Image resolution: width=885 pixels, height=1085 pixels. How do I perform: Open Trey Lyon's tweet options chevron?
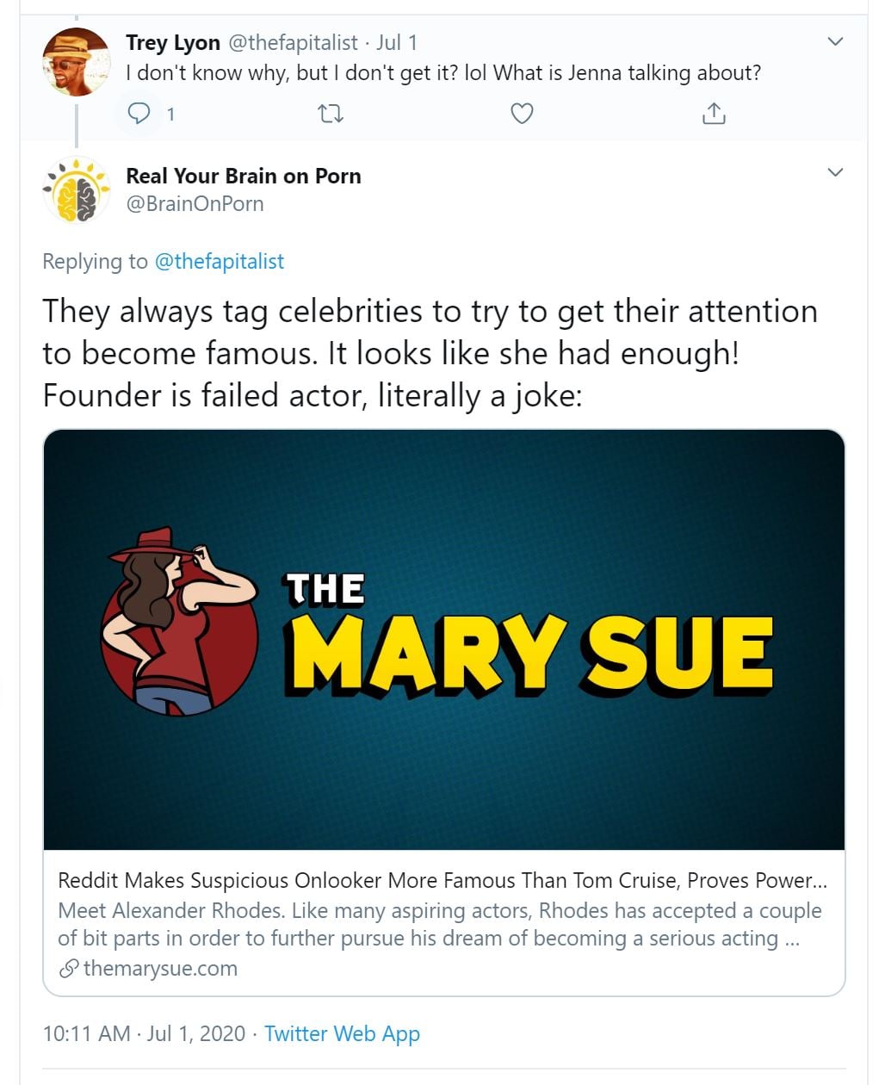[835, 41]
